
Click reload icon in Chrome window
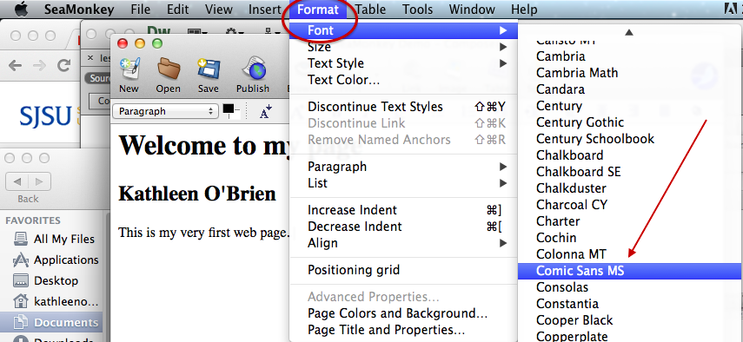[x=63, y=66]
